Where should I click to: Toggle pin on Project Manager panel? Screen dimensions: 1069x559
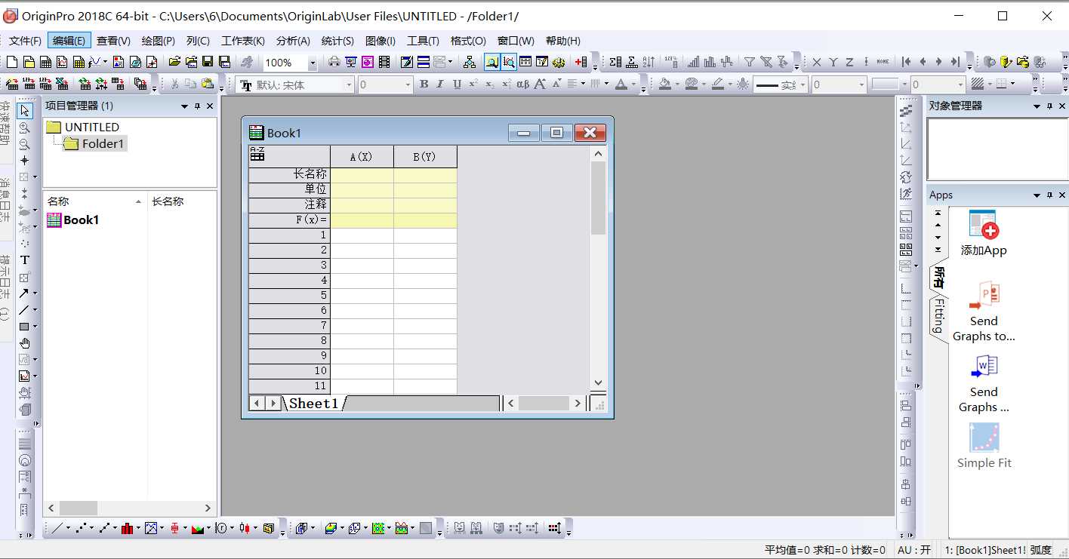tap(197, 106)
